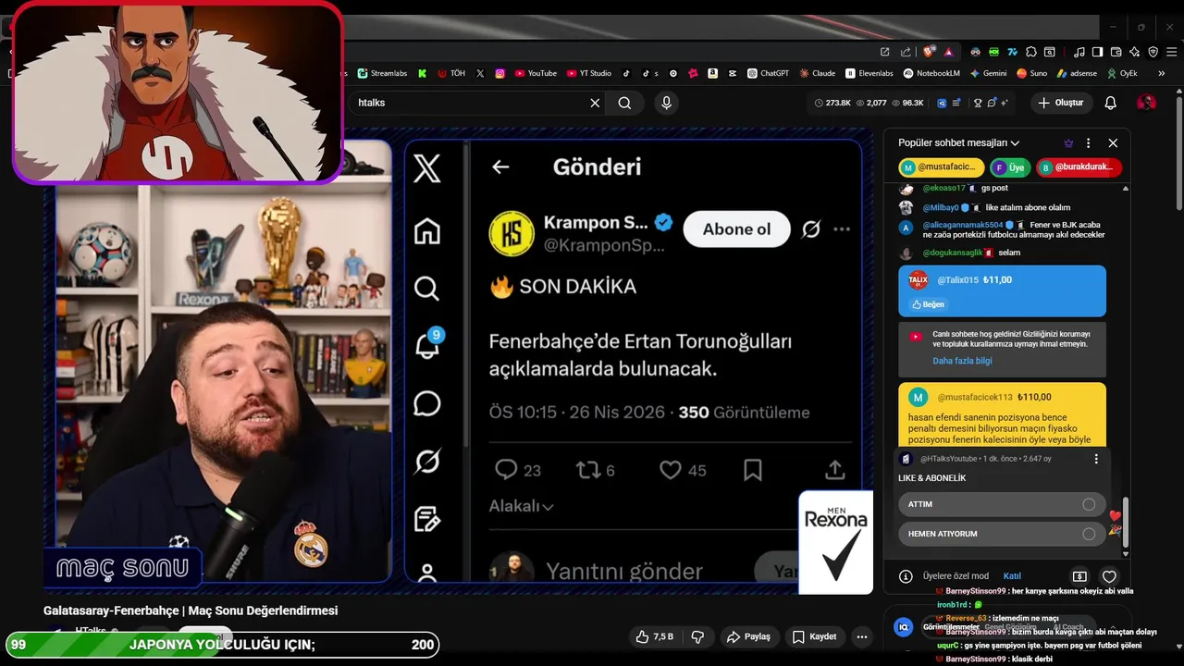Open the NotebookLM bookmark
Screen dimensions: 1184x666
click(931, 73)
